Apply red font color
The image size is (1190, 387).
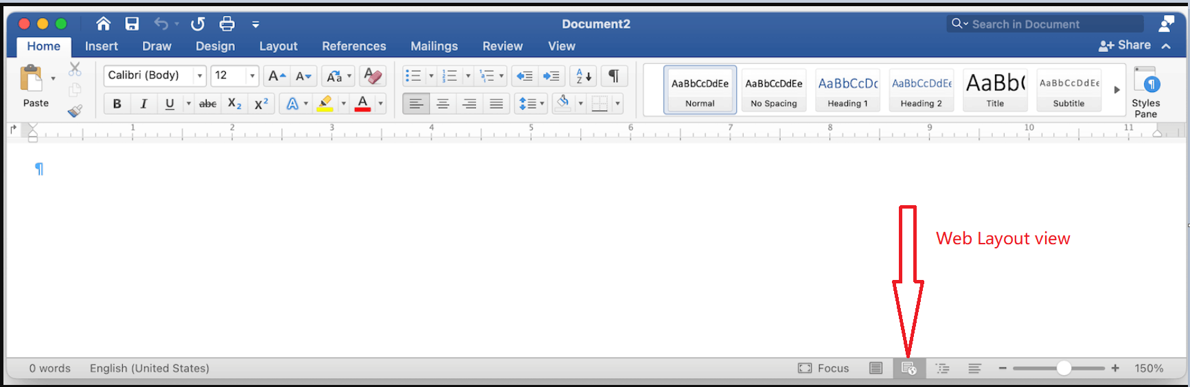(363, 104)
